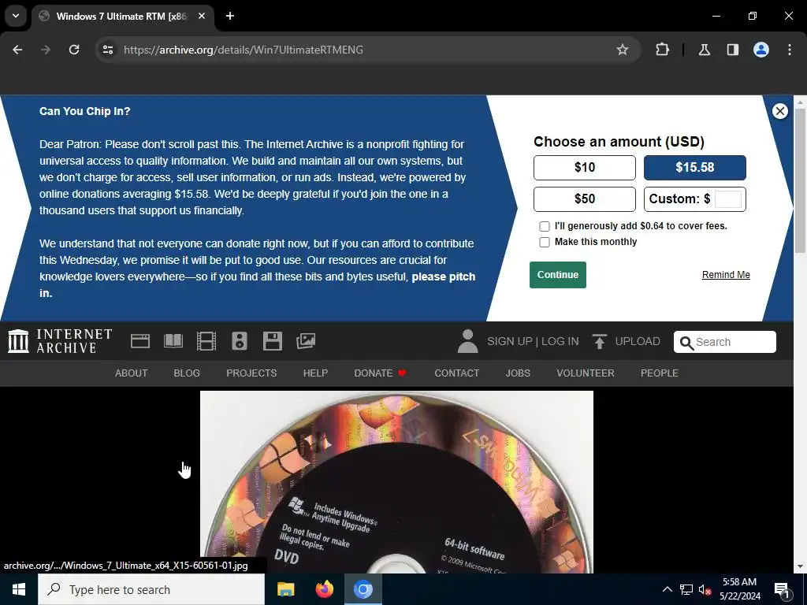Image resolution: width=807 pixels, height=605 pixels.
Task: Go forward using the browser arrow
Action: point(46,50)
